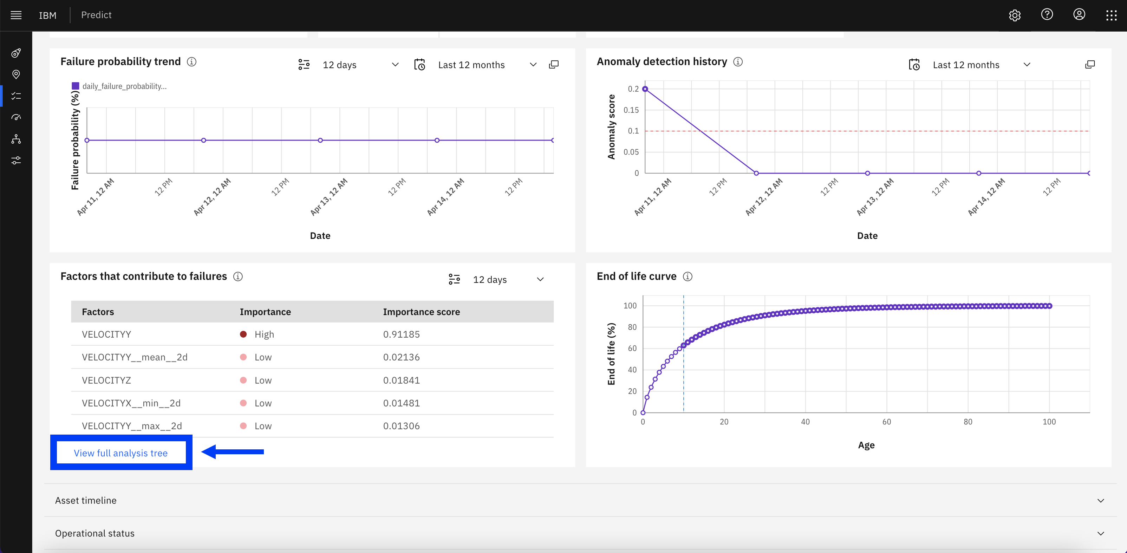This screenshot has width=1127, height=553.
Task: Click end of life curve point at age 100
Action: click(1049, 306)
